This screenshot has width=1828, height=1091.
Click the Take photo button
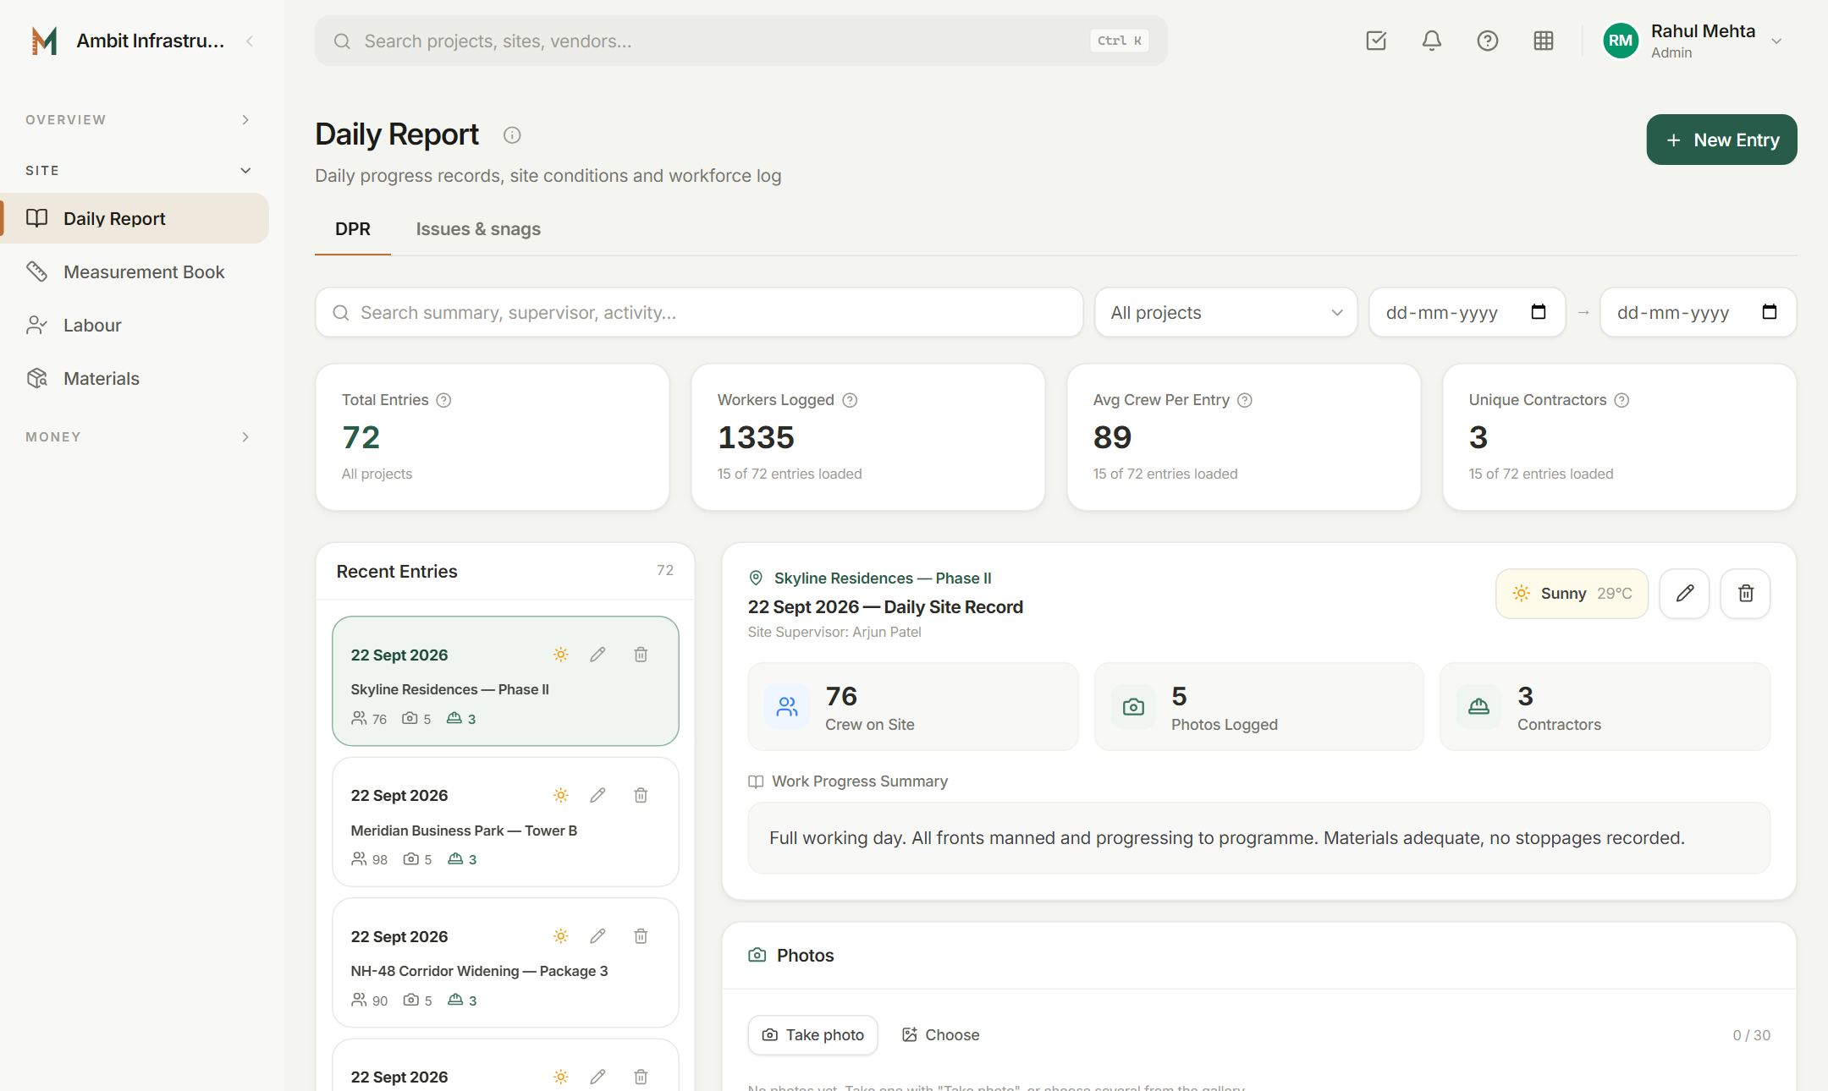click(812, 1035)
